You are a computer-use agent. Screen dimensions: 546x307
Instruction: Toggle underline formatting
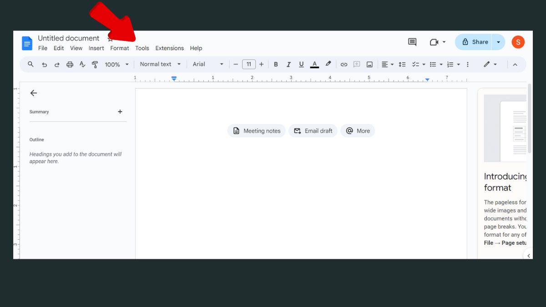[x=301, y=65]
